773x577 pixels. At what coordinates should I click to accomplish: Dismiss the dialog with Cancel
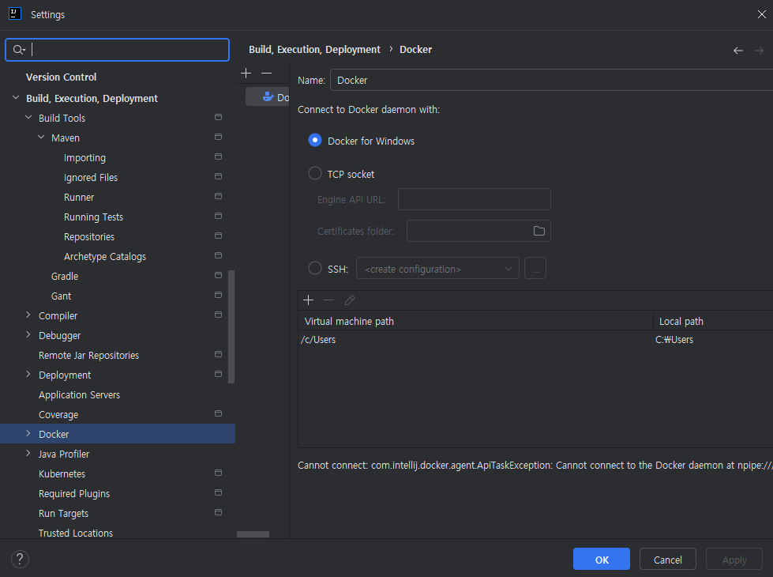667,560
